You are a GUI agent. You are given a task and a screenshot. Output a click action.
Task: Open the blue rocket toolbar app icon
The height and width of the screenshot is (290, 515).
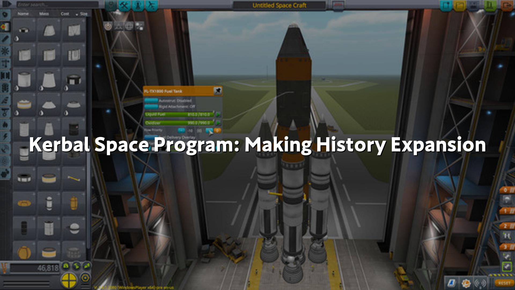point(451,283)
